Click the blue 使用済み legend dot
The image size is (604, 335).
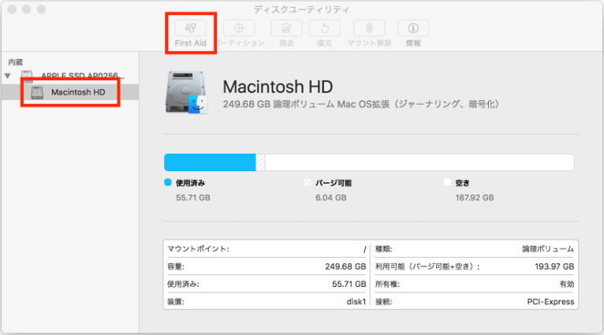click(x=168, y=183)
